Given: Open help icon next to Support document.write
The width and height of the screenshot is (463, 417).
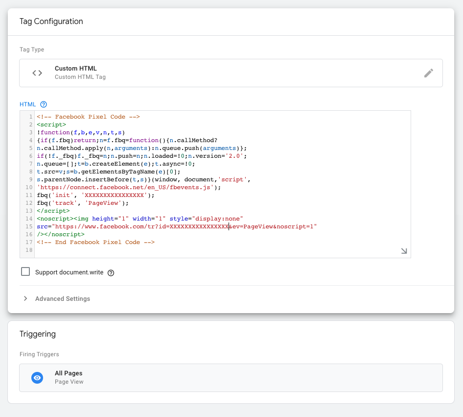Looking at the screenshot, I should click(x=111, y=273).
